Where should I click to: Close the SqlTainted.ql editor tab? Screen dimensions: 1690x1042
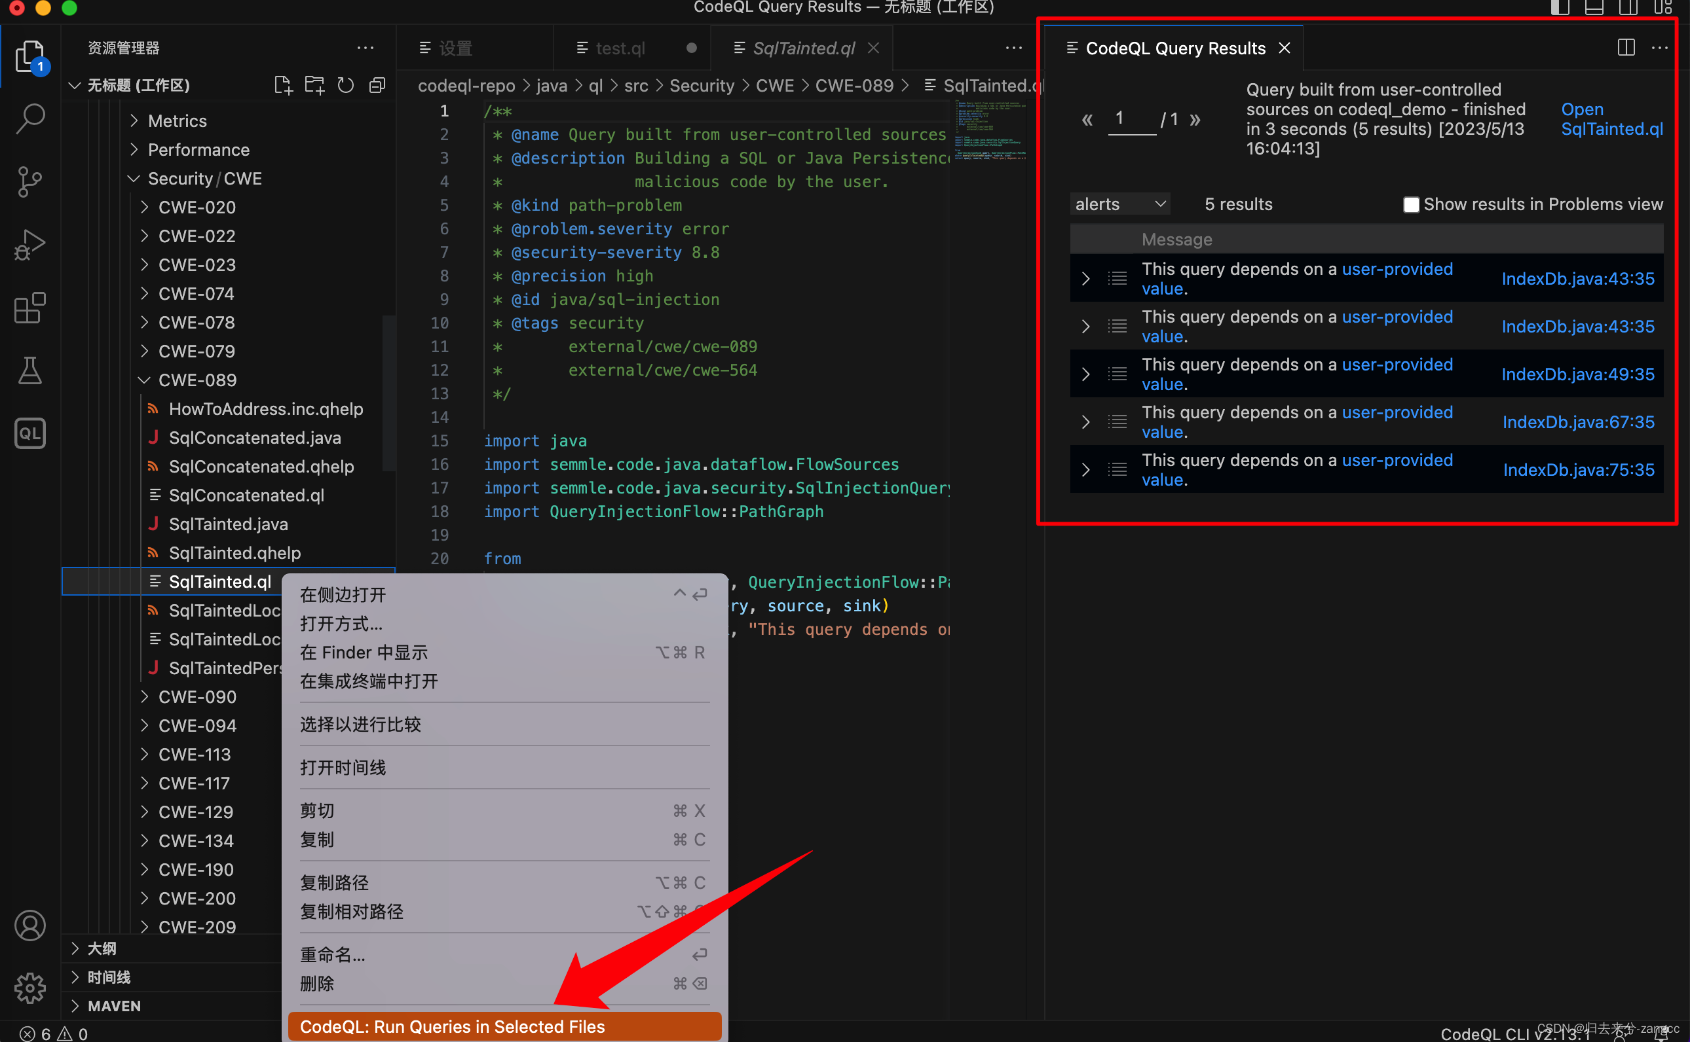[x=873, y=48]
